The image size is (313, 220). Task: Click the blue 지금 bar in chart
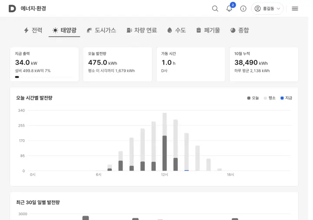186,171
